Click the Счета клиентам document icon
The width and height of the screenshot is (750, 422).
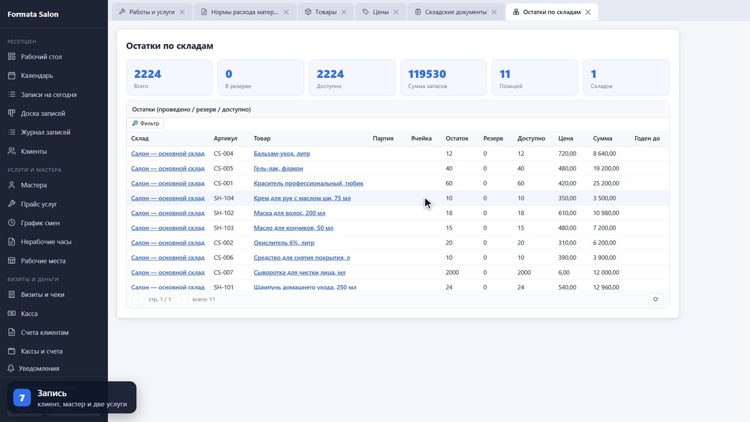point(11,332)
